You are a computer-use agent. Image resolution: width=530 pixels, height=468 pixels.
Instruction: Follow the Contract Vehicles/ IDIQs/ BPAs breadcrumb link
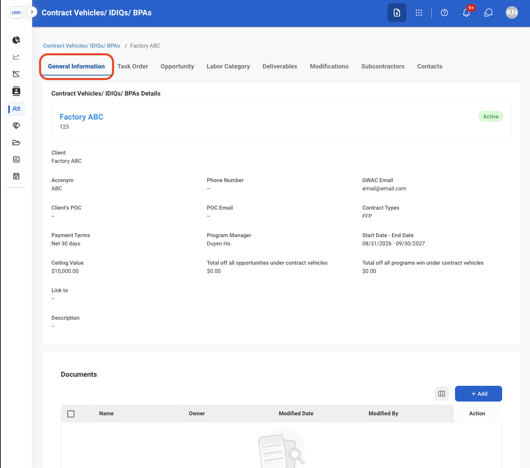pyautogui.click(x=82, y=46)
